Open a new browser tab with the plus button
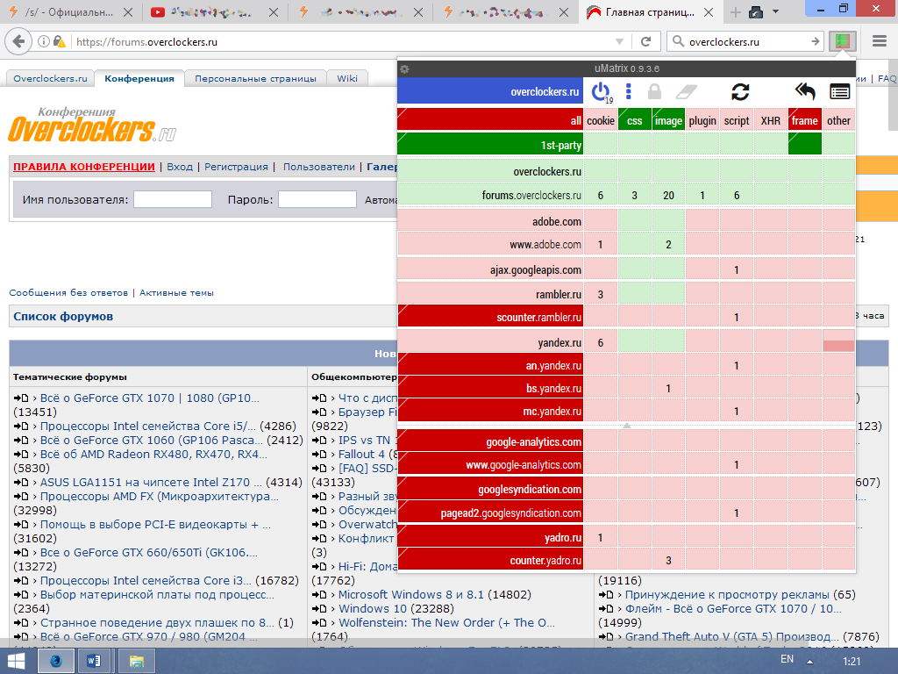Image resolution: width=898 pixels, height=674 pixels. (736, 12)
